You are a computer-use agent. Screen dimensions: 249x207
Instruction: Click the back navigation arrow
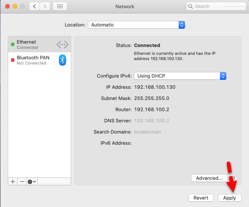35,6
